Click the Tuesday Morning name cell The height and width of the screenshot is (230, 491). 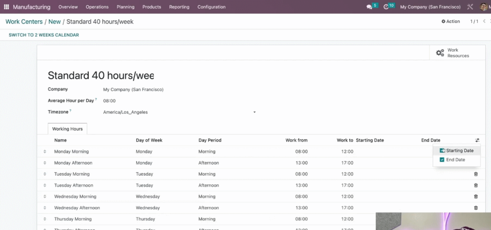pos(72,174)
